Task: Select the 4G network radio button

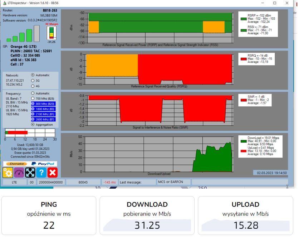Action: pos(33,86)
